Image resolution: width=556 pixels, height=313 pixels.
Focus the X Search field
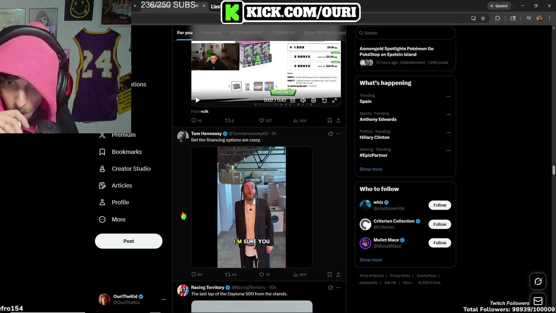[x=405, y=33]
